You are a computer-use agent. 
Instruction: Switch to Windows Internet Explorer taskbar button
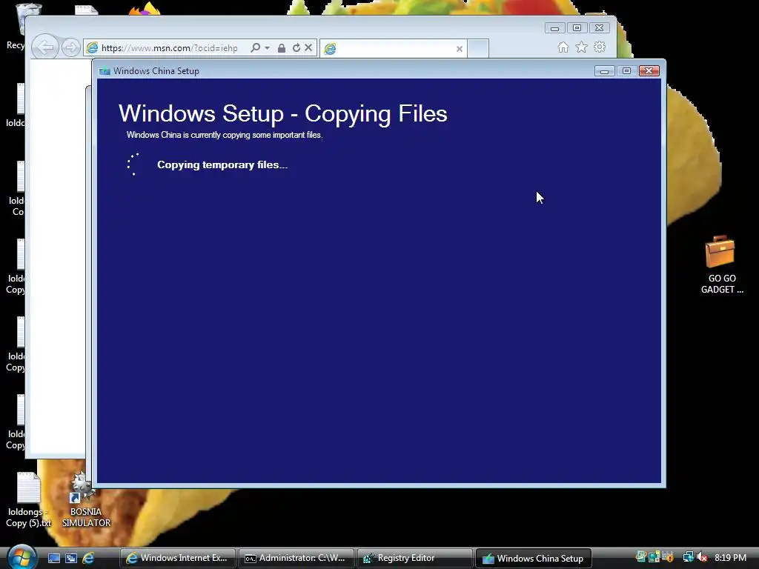click(x=178, y=558)
